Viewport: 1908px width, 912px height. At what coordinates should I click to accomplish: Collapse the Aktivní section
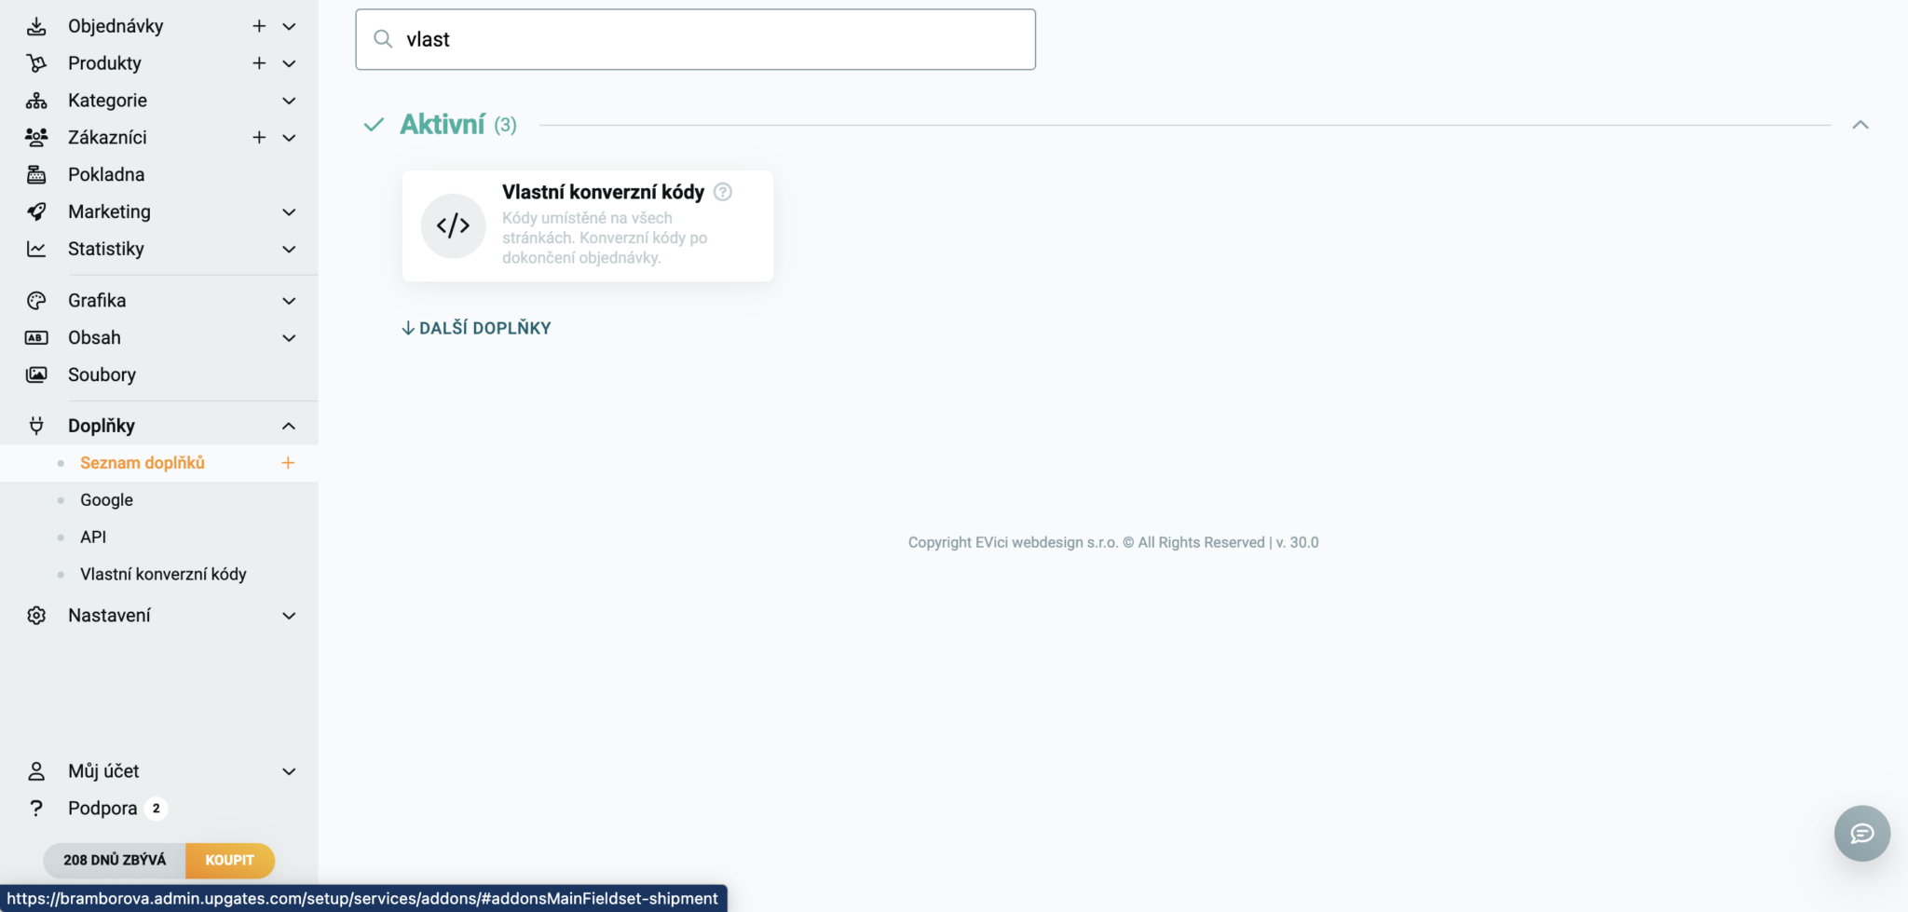[1860, 125]
